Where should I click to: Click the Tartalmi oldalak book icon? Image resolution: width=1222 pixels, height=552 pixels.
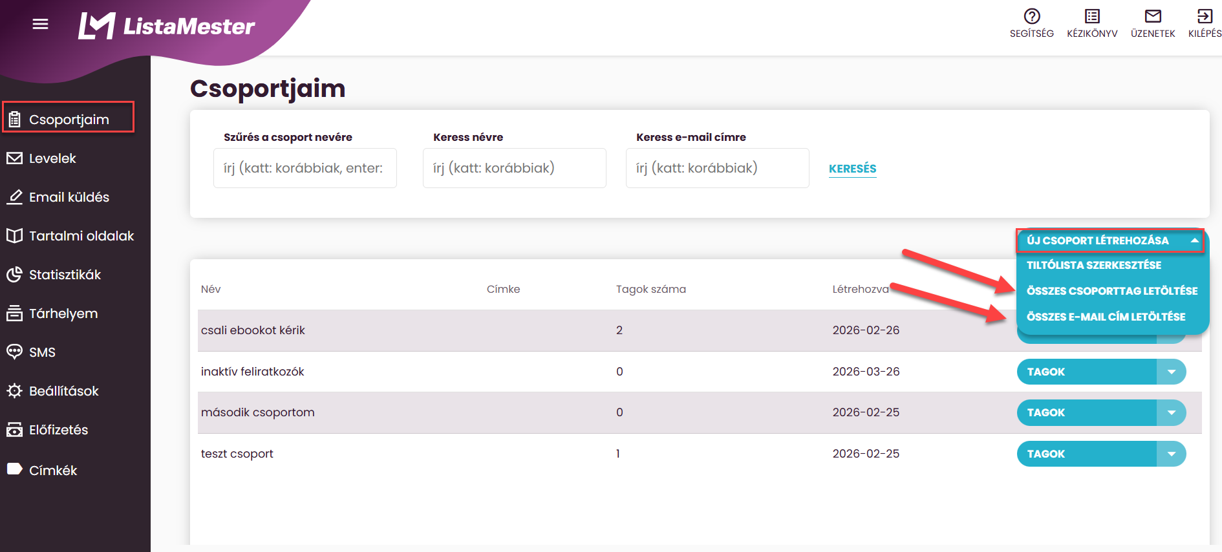coord(14,236)
